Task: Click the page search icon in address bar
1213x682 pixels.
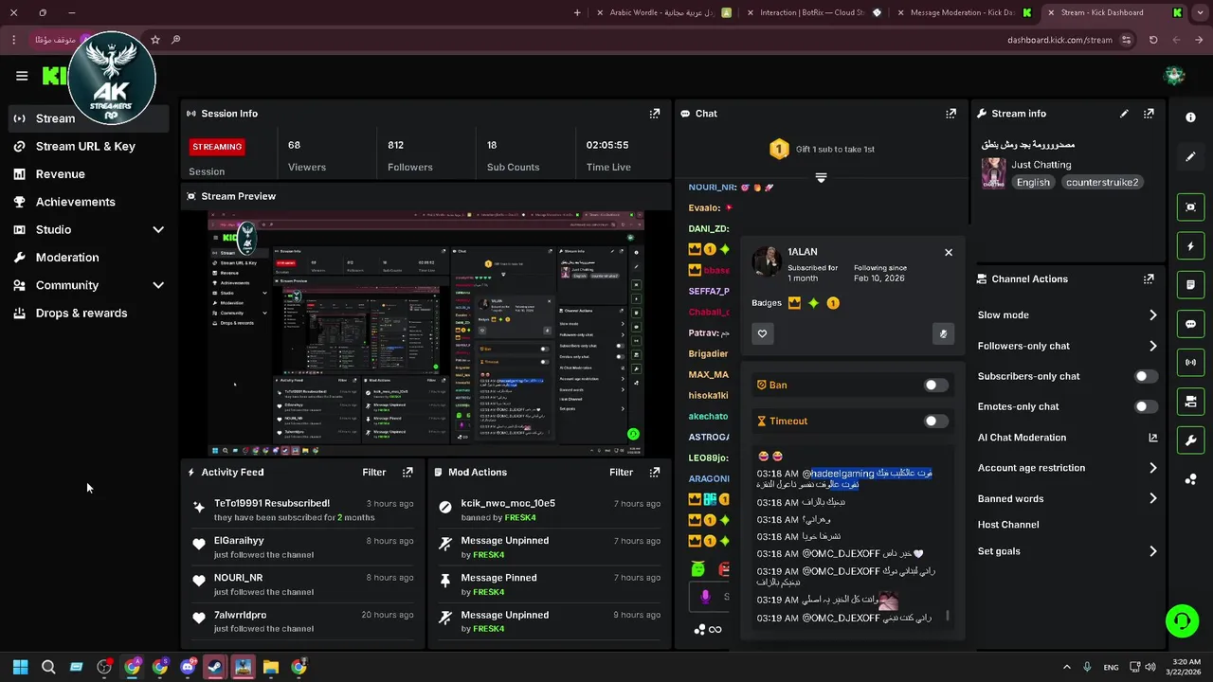Action: pyautogui.click(x=176, y=40)
